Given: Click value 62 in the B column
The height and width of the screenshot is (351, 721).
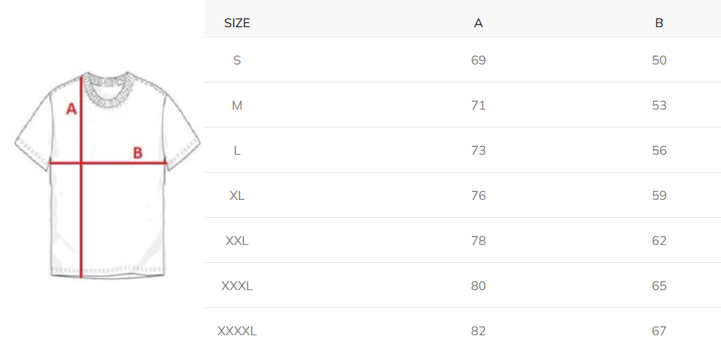Looking at the screenshot, I should pos(659,241).
